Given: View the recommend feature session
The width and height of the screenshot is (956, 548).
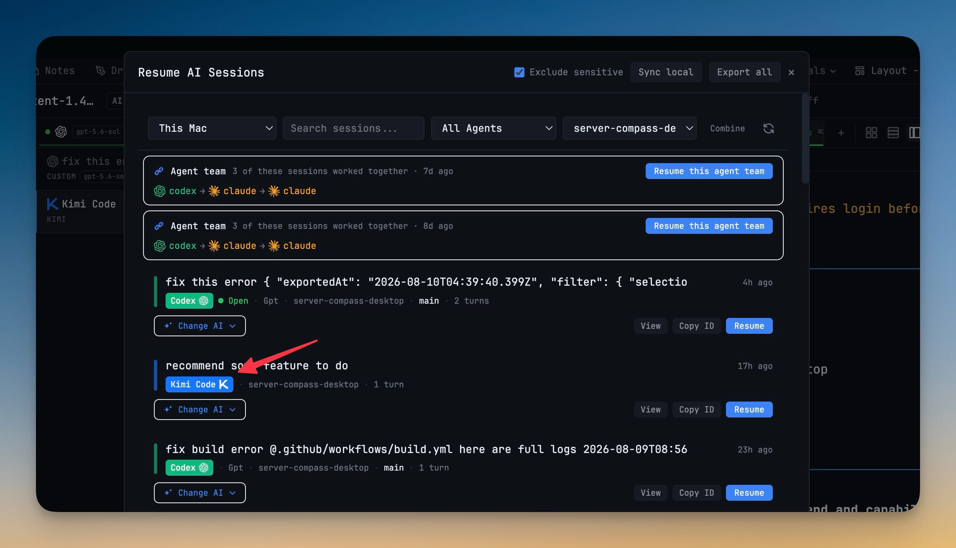Looking at the screenshot, I should click(650, 410).
